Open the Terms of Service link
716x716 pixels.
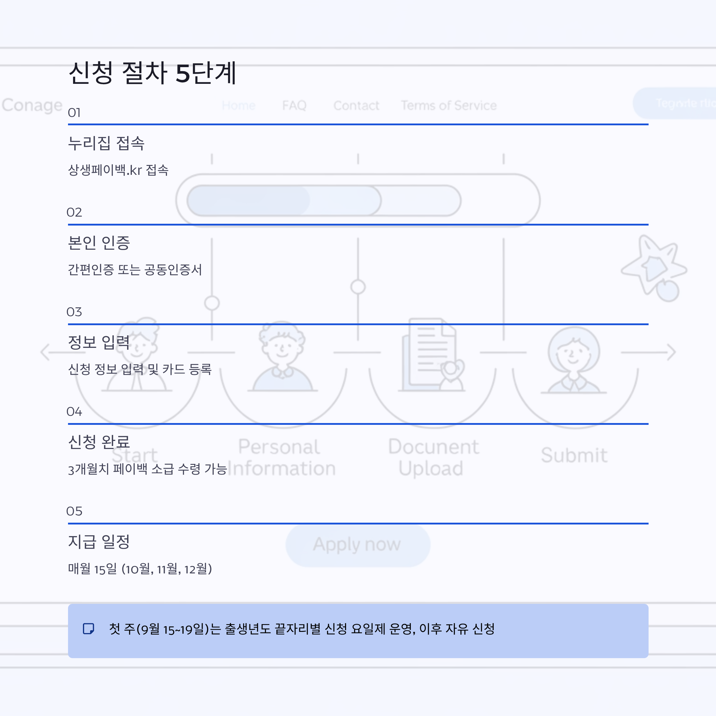[448, 106]
